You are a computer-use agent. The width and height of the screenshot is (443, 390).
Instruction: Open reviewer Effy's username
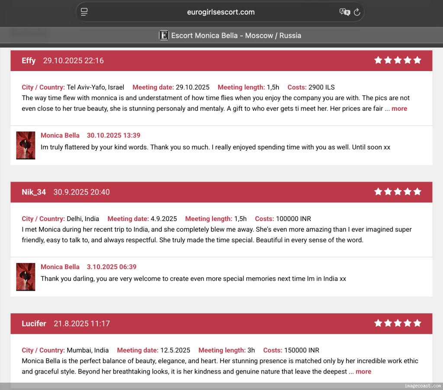[x=29, y=61]
